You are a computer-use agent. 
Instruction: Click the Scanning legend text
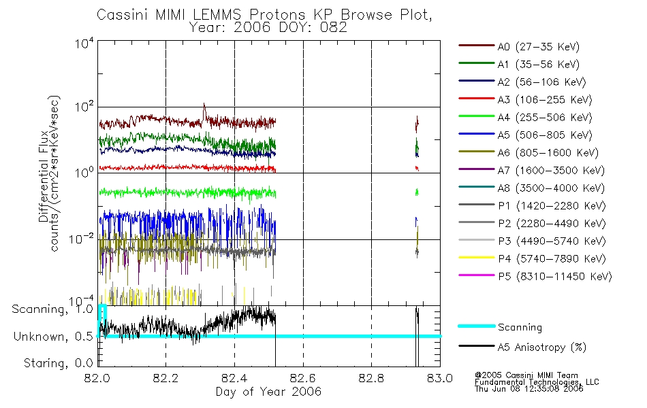[520, 328]
